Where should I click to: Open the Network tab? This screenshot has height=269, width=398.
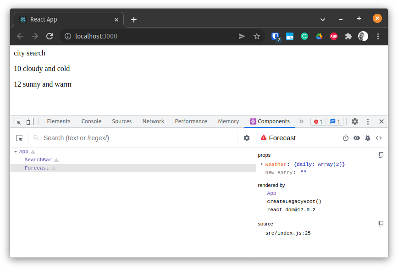click(x=153, y=121)
